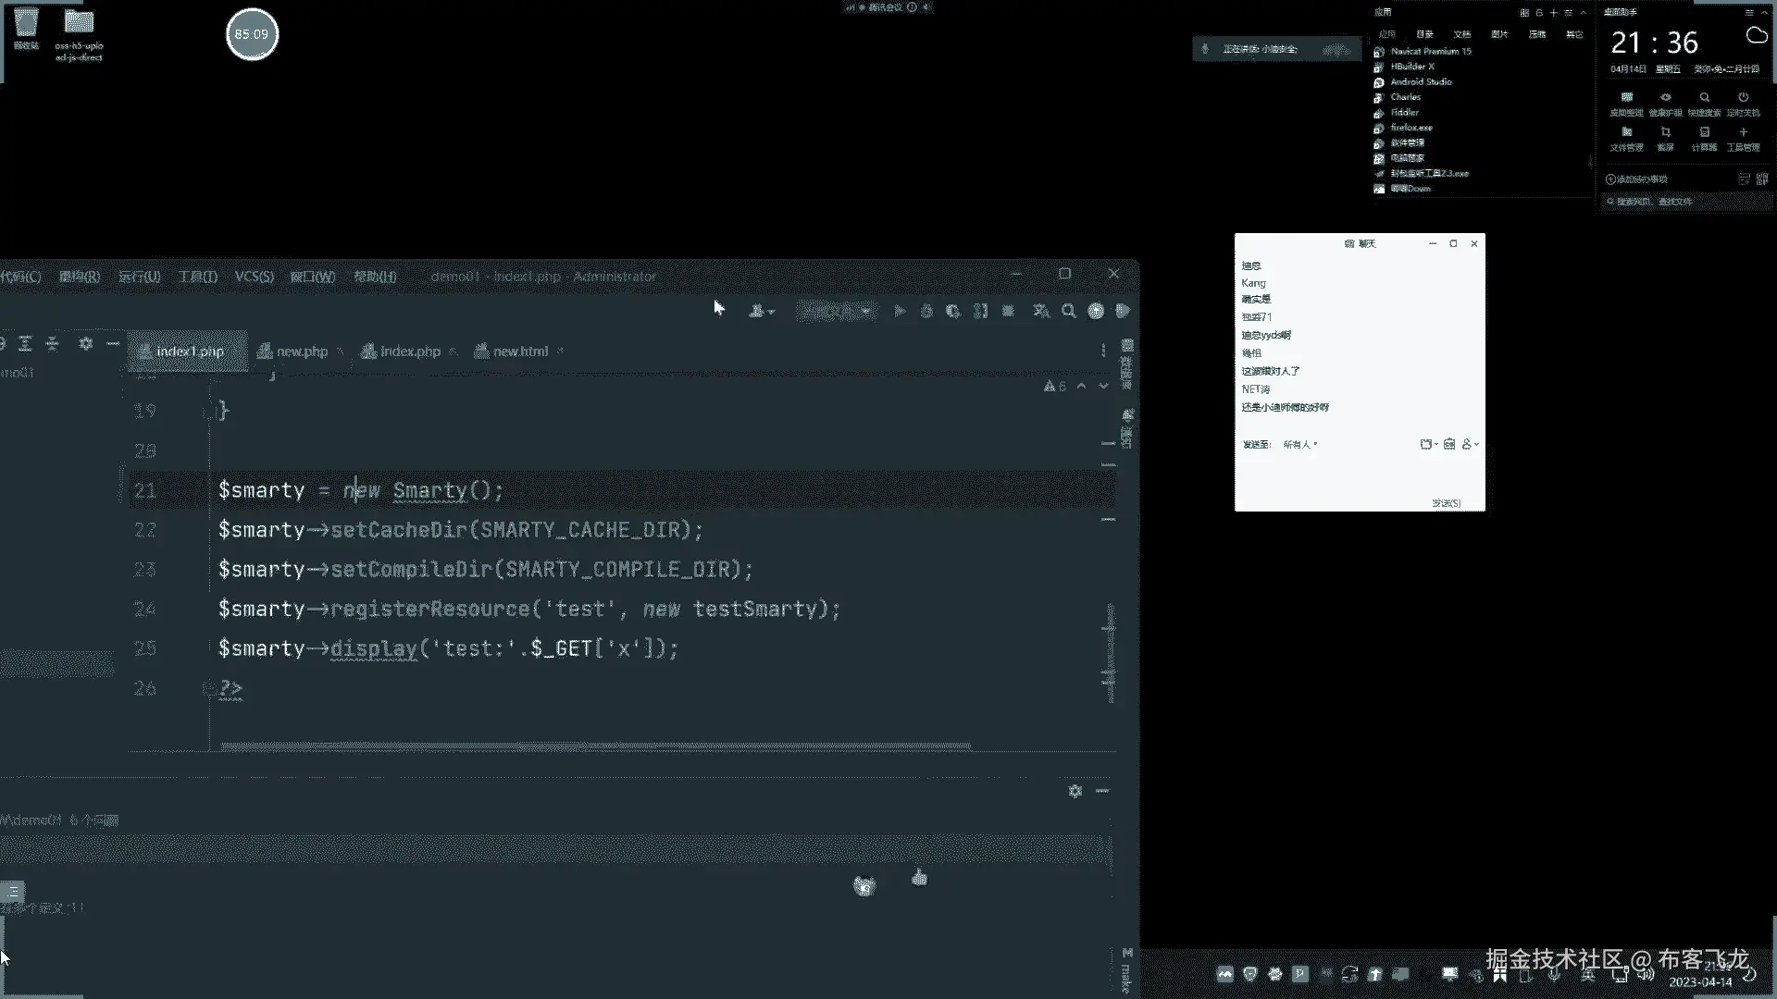1777x999 pixels.
Task: Click Collapse All icon in project panel
Action: click(x=53, y=344)
